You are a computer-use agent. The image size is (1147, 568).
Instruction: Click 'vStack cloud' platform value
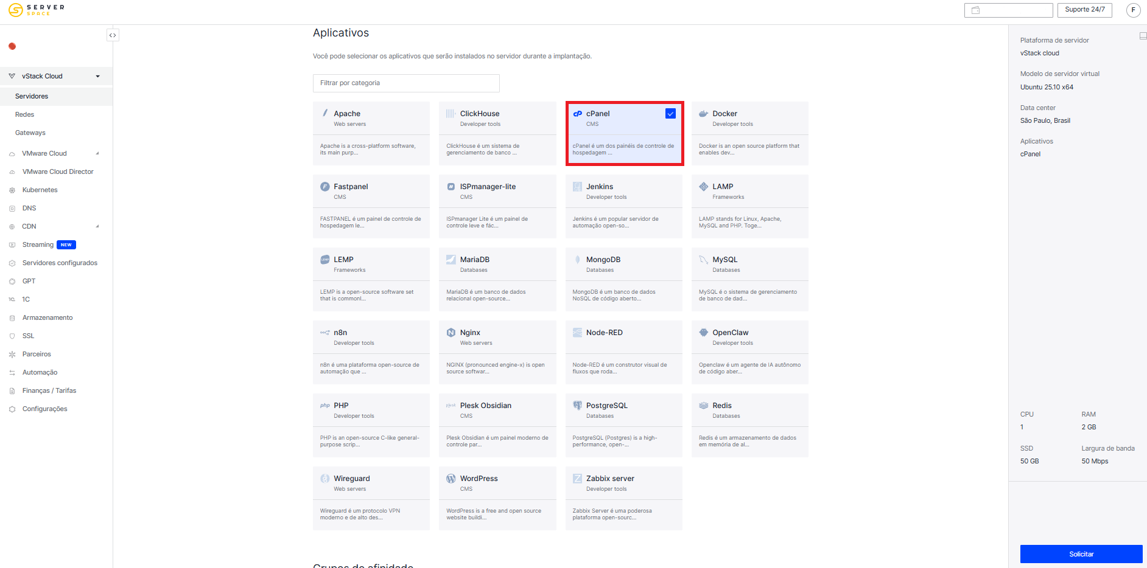(x=1039, y=53)
